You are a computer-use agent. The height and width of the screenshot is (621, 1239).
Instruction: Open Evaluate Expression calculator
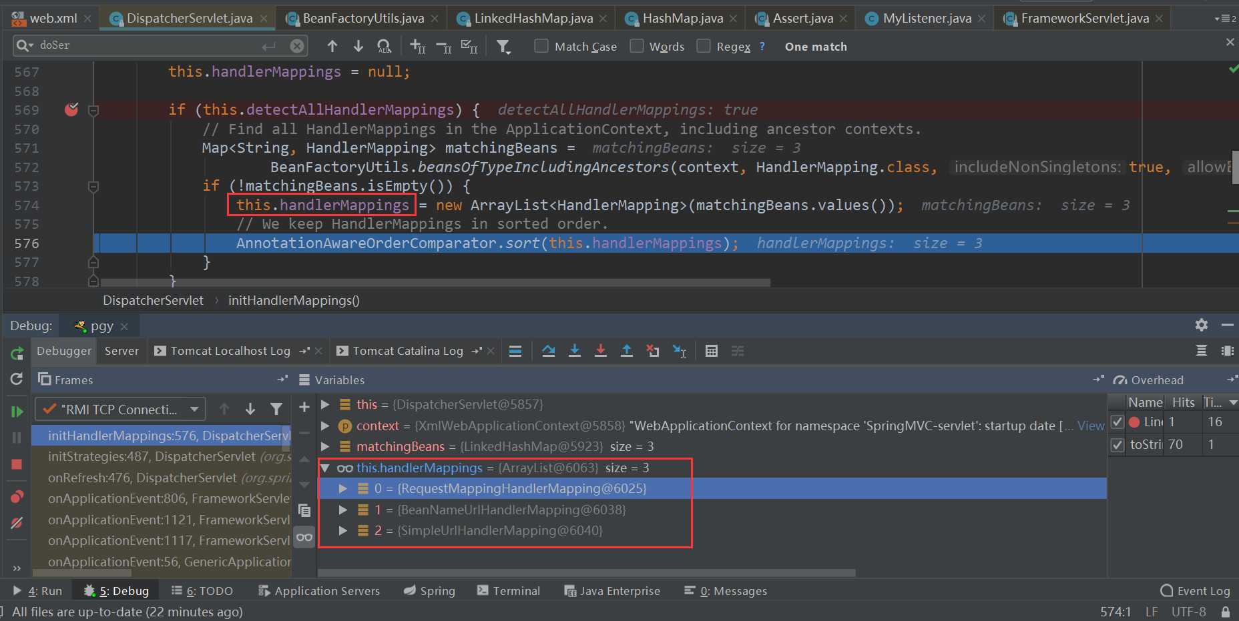pos(712,351)
